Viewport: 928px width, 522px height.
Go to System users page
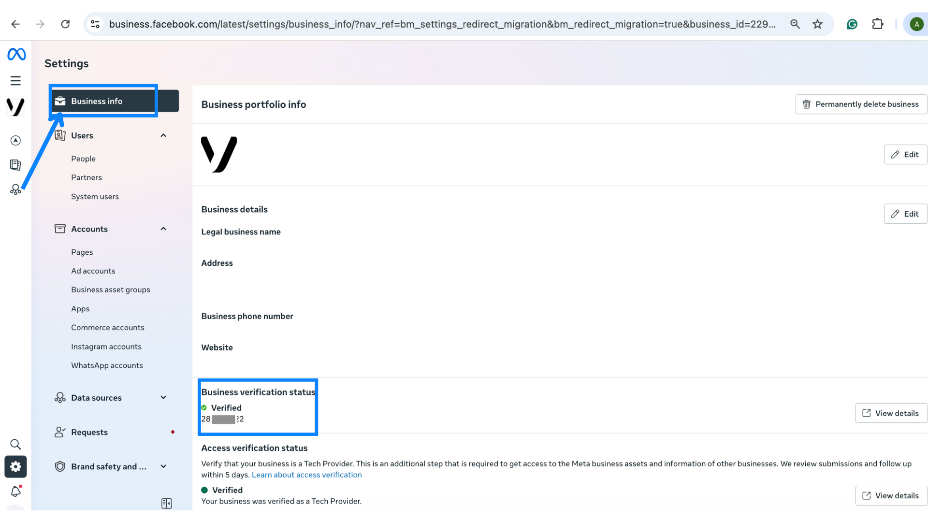(x=95, y=197)
